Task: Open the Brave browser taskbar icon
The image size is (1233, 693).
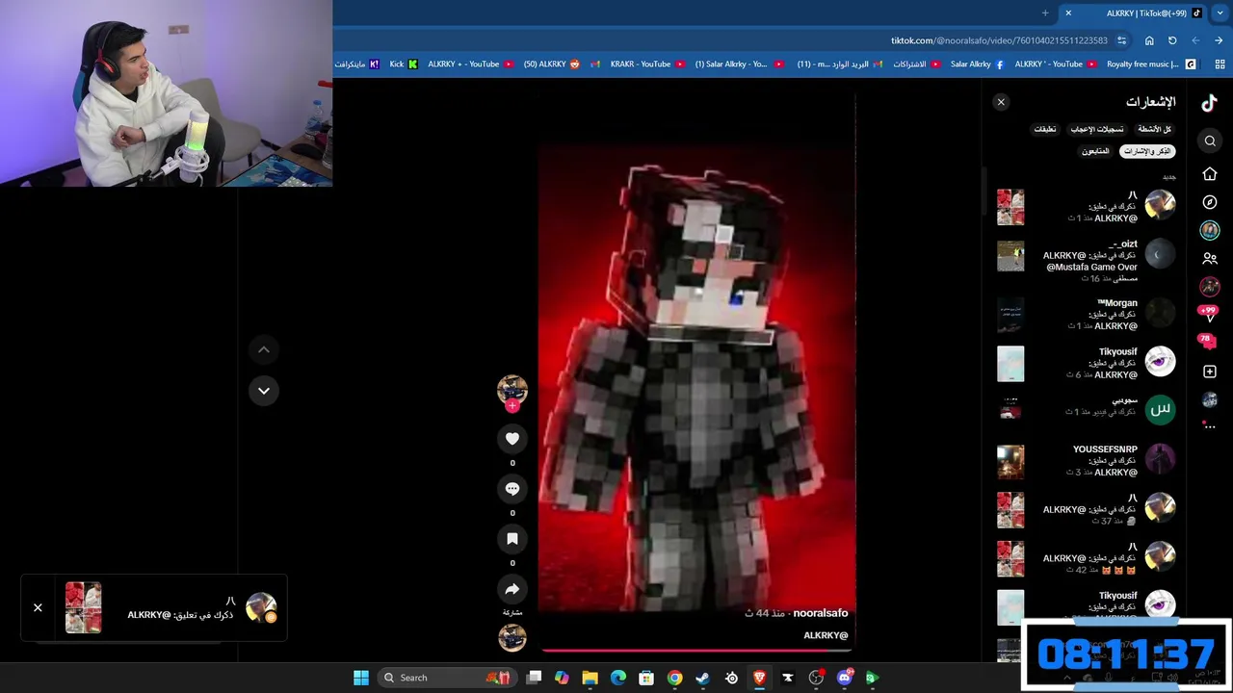Action: (x=759, y=678)
